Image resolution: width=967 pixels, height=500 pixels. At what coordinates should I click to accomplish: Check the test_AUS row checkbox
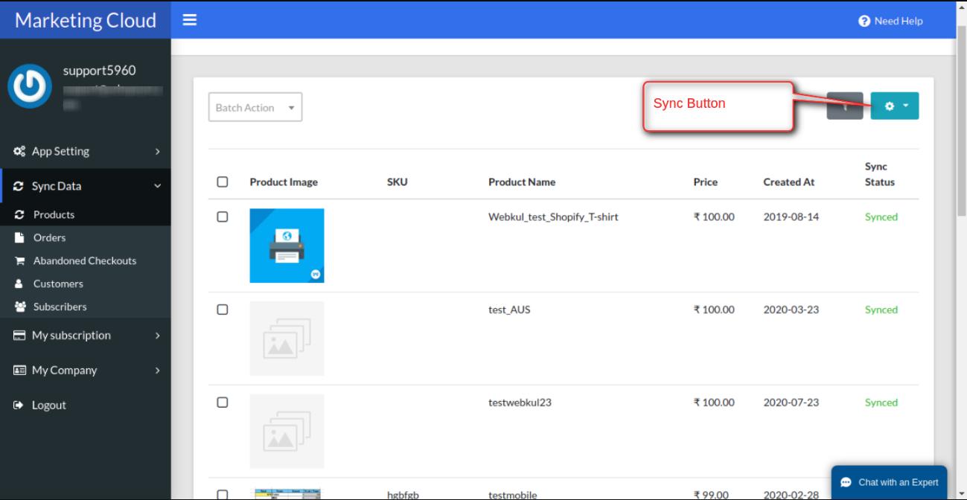tap(222, 310)
